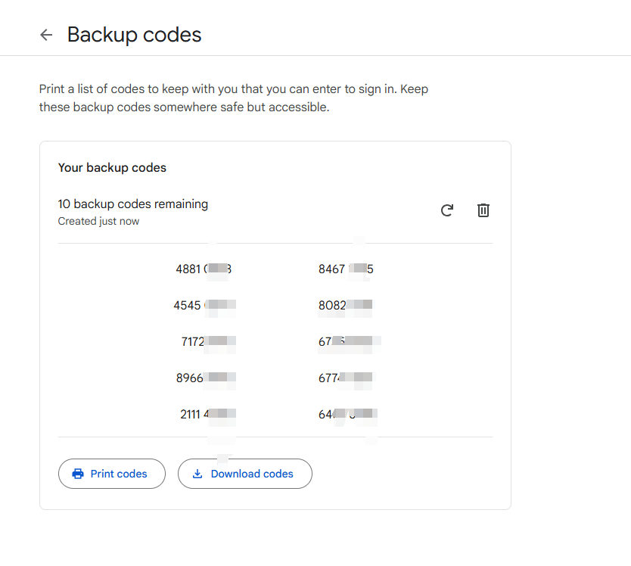Select the backup code starting with 8082
The image size is (631, 566).
pos(345,306)
